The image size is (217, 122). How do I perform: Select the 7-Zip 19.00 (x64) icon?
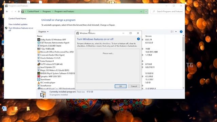(39, 49)
